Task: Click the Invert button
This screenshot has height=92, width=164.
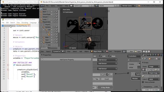Action: [107, 79]
